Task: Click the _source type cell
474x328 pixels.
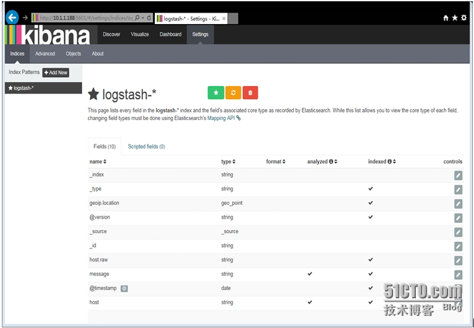Action: click(x=230, y=231)
